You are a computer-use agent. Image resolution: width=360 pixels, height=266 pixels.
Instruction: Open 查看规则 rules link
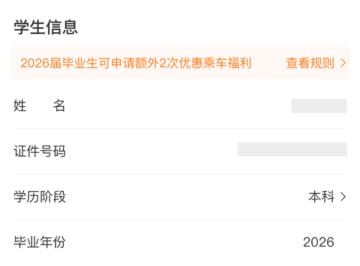310,63
